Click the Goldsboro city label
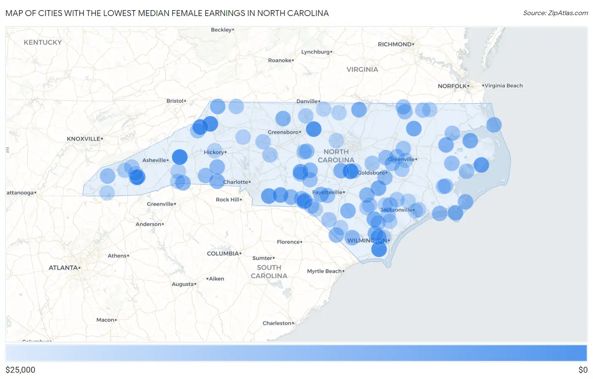The height and width of the screenshot is (379, 593). (371, 173)
